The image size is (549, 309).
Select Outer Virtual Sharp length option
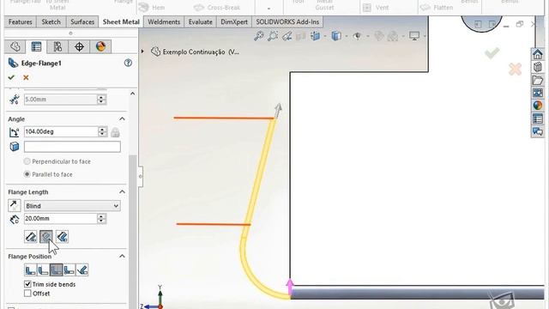31,237
